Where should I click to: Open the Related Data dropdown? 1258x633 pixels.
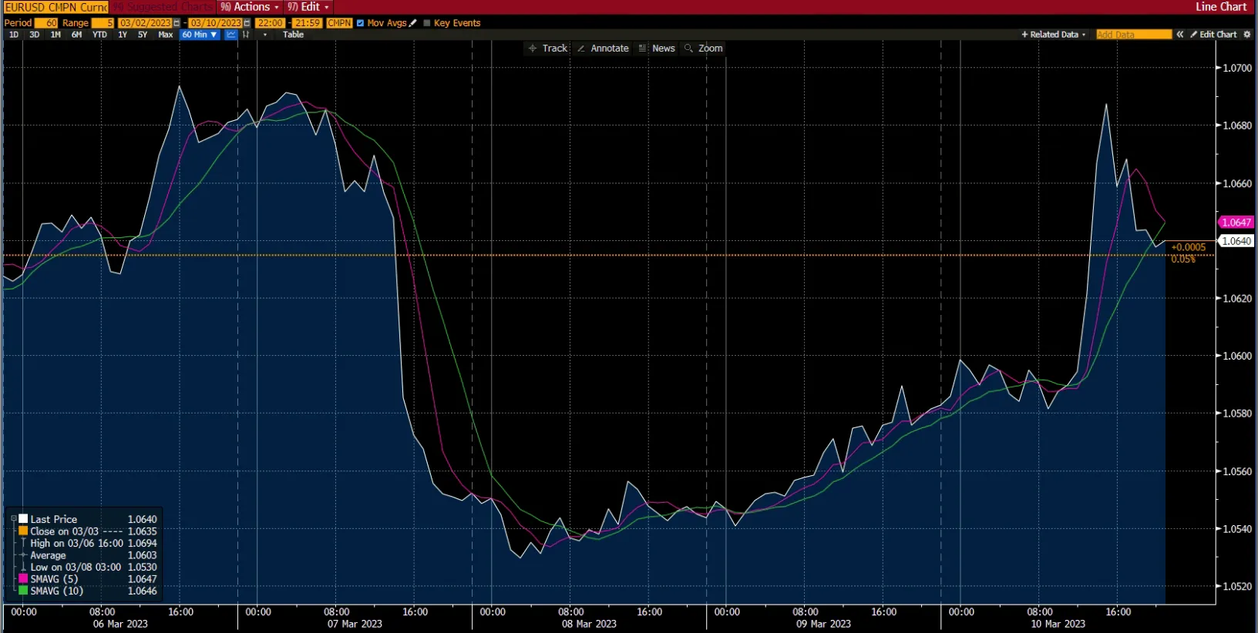(x=1054, y=35)
